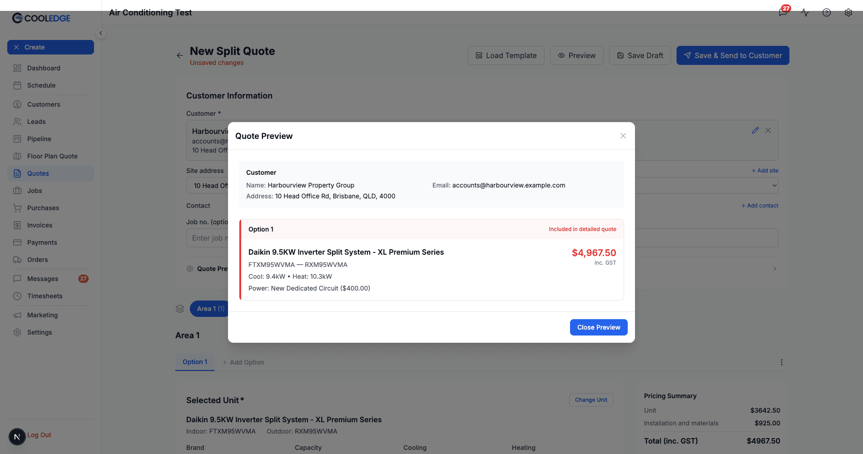This screenshot has height=454, width=863.
Task: Click the Job no. input field
Action: pos(482,238)
